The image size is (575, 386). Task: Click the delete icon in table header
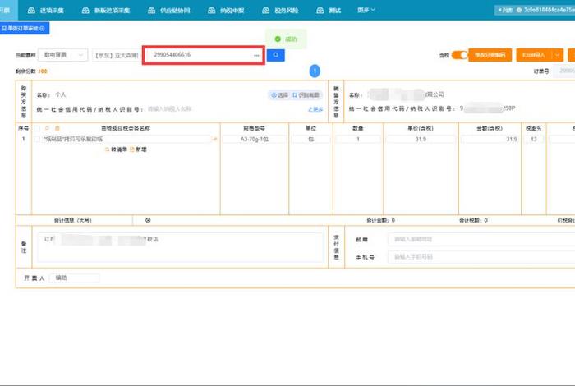(x=57, y=128)
